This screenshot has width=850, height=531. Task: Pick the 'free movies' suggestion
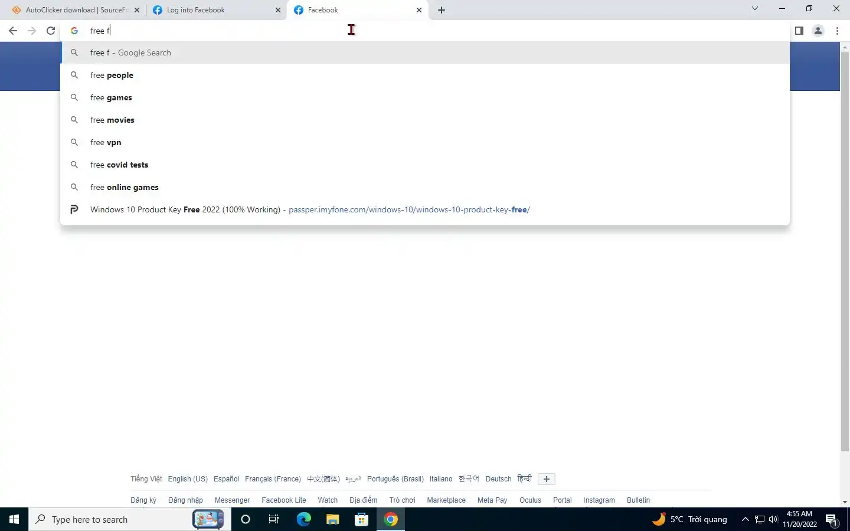point(425,120)
